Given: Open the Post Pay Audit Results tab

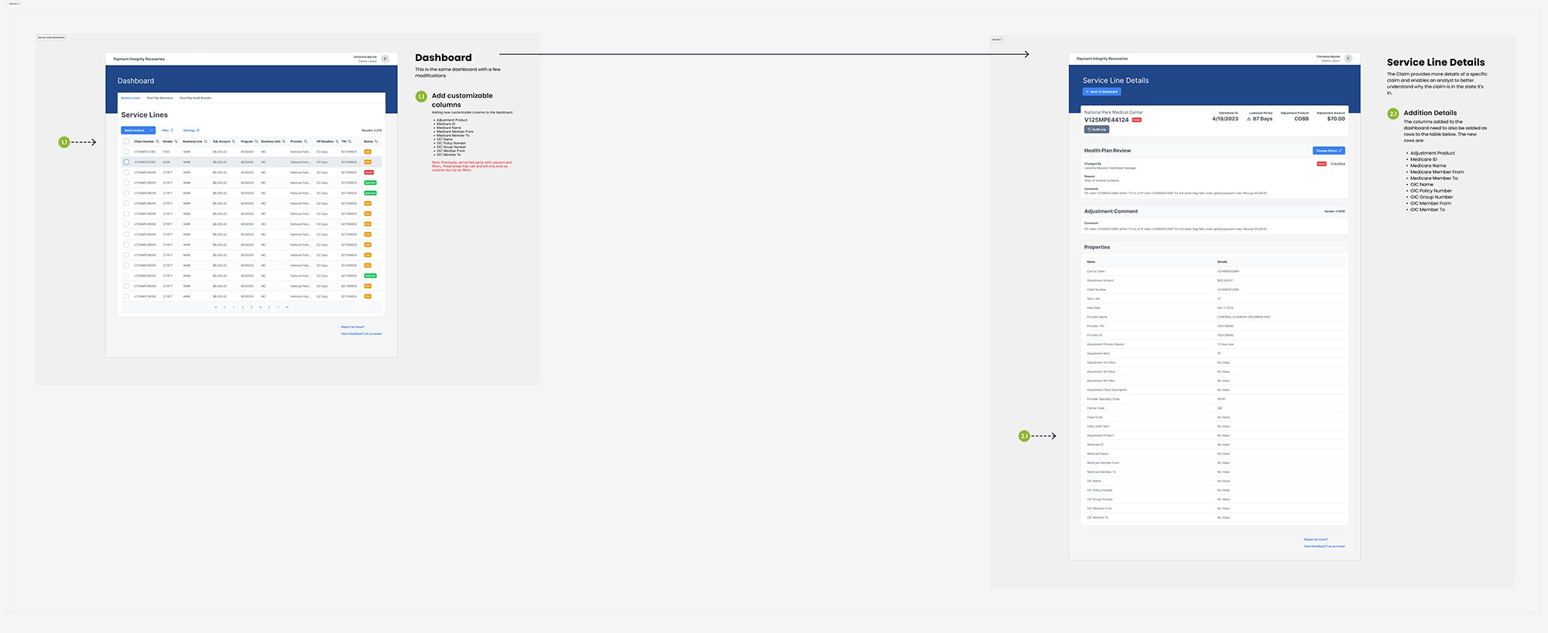Looking at the screenshot, I should tap(196, 98).
